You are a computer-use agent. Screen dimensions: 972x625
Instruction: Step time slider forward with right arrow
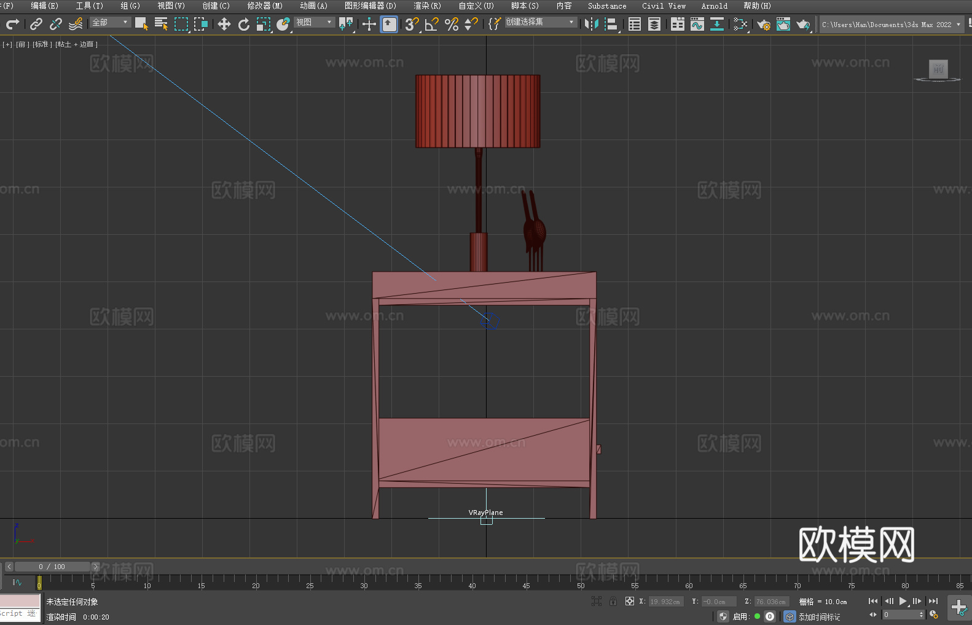[95, 567]
